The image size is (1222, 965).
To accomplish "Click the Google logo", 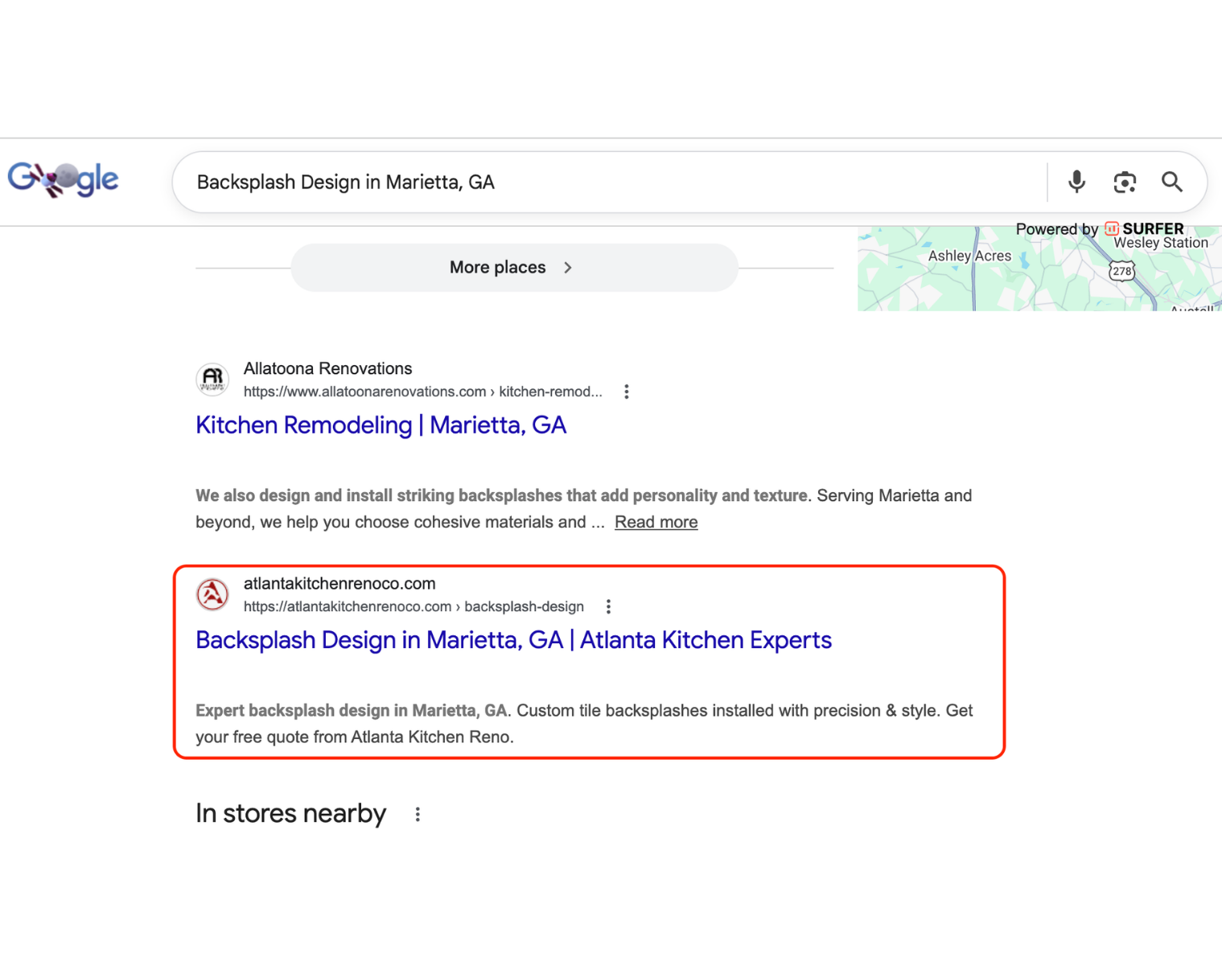I will [62, 178].
